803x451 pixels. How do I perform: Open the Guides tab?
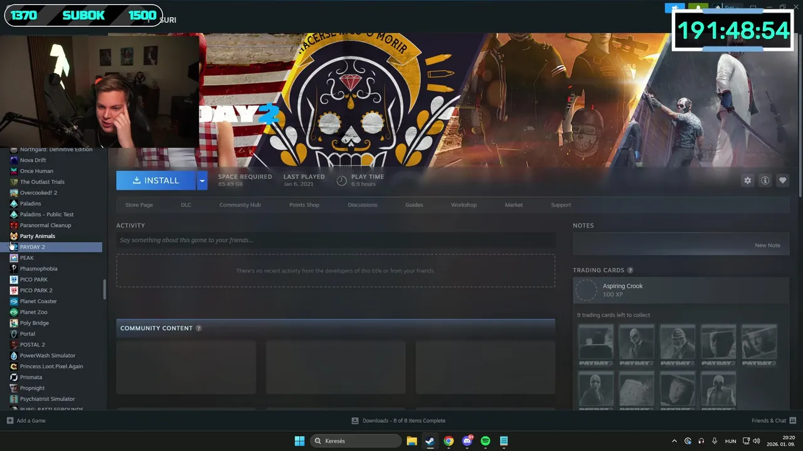point(414,205)
